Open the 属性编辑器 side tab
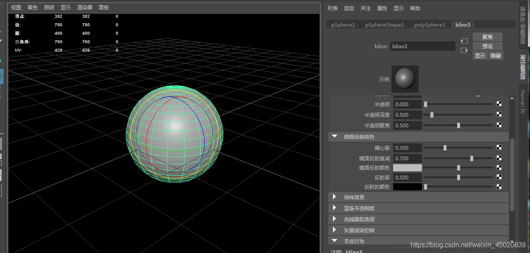This screenshot has width=530, height=253. (x=523, y=67)
